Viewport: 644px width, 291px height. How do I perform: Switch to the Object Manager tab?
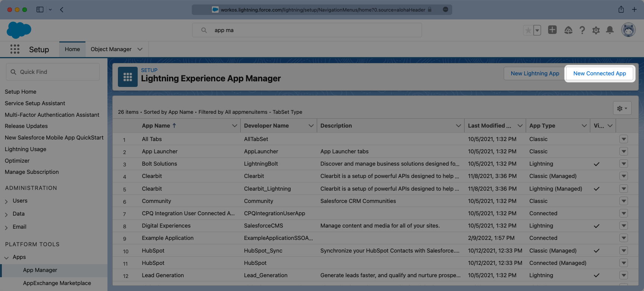[x=111, y=49]
